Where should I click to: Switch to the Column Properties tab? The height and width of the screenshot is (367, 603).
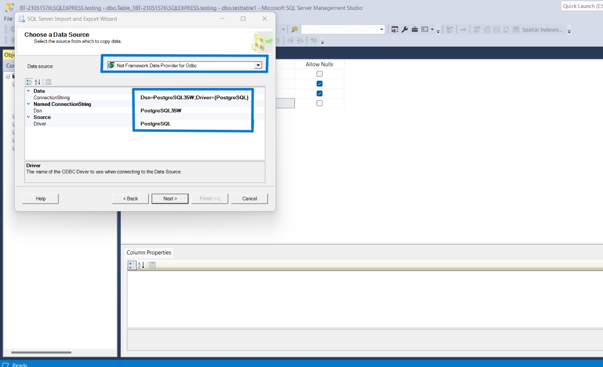149,253
